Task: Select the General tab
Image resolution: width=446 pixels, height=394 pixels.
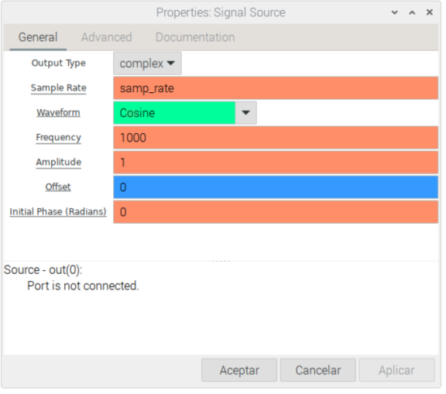Action: click(x=38, y=37)
